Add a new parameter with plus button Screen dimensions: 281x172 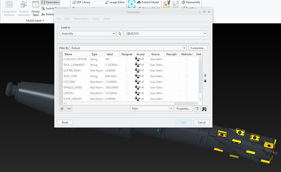click(62, 109)
